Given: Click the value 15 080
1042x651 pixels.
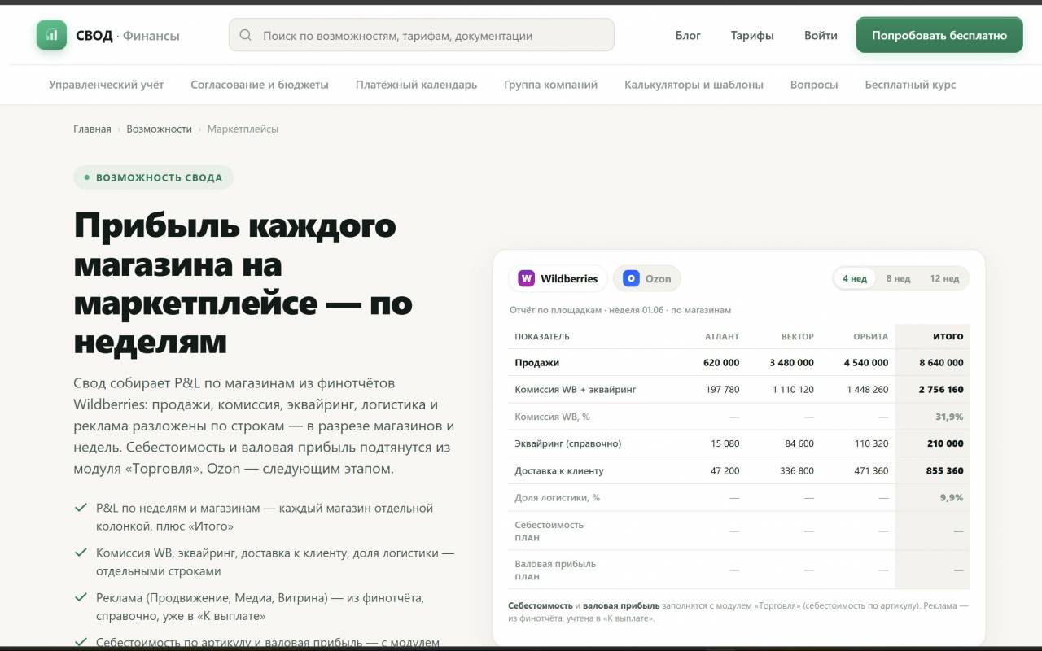Looking at the screenshot, I should 725,443.
